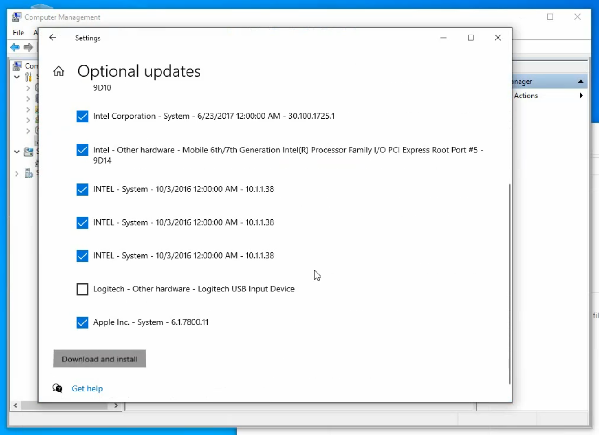Collapse the System Tools branch chevron
599x435 pixels.
pyautogui.click(x=17, y=77)
